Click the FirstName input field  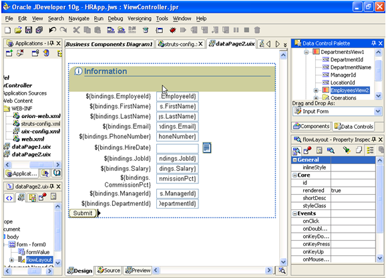point(177,107)
